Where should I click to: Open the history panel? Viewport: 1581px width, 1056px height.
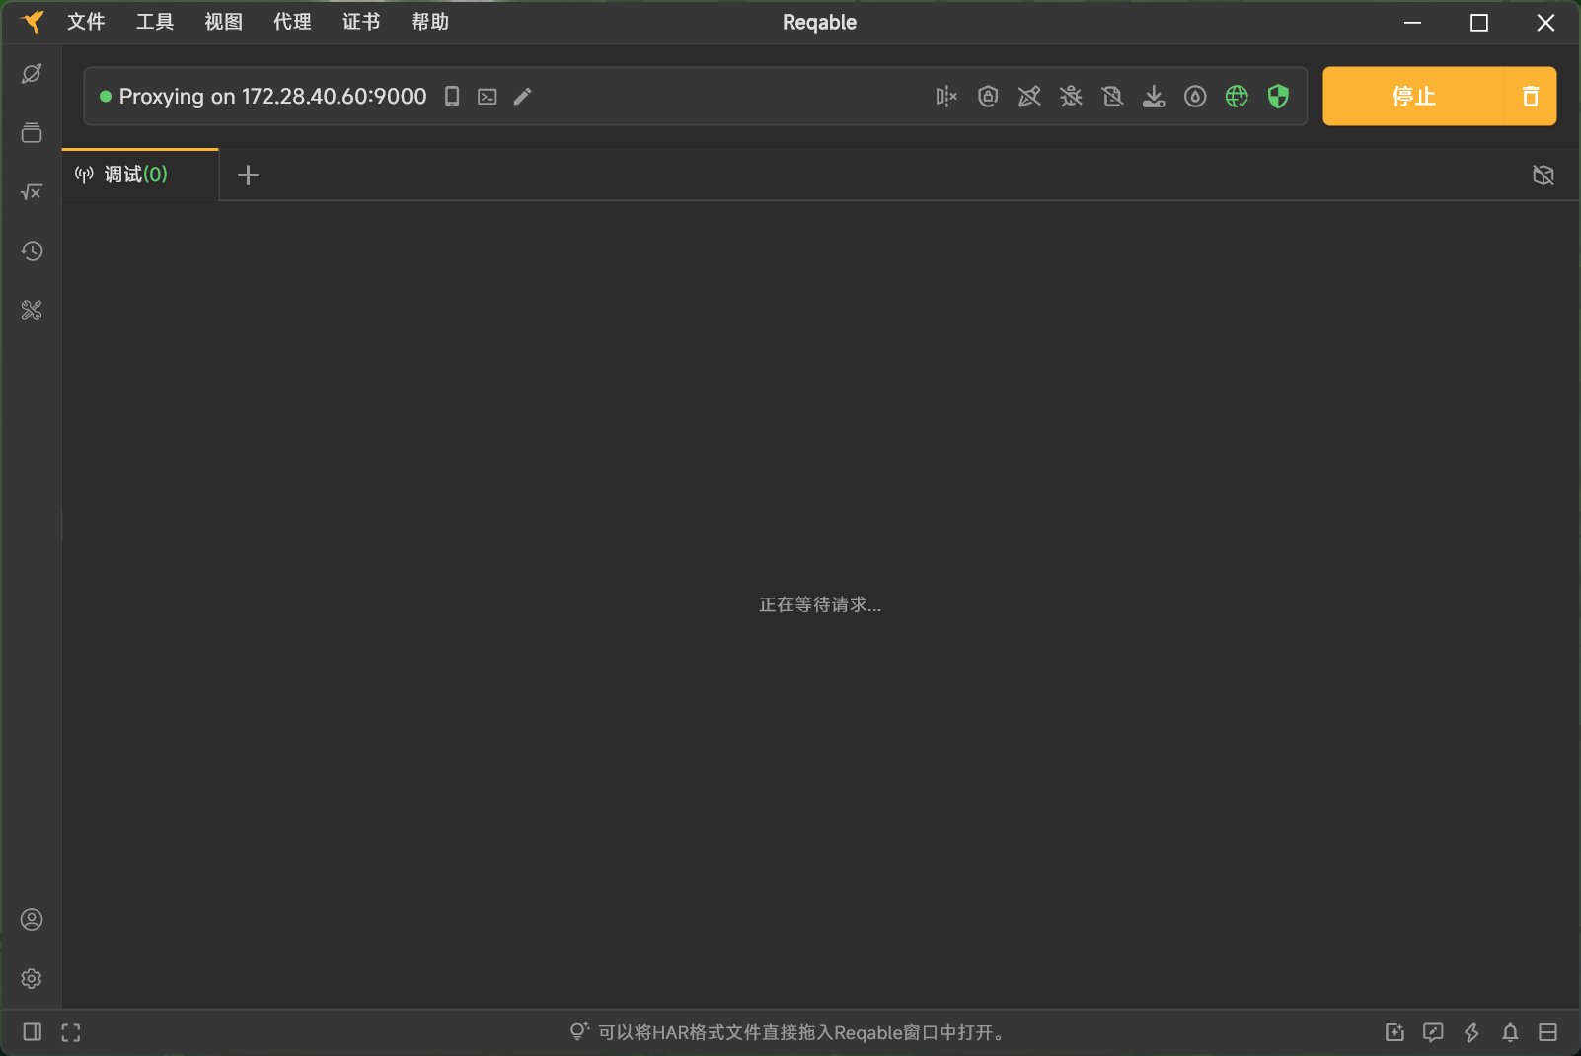tap(31, 250)
